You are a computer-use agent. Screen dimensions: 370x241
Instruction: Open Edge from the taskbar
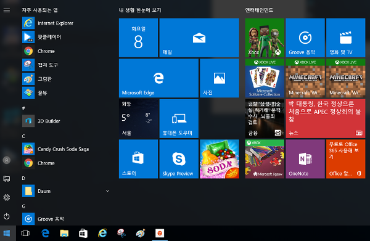click(45, 233)
